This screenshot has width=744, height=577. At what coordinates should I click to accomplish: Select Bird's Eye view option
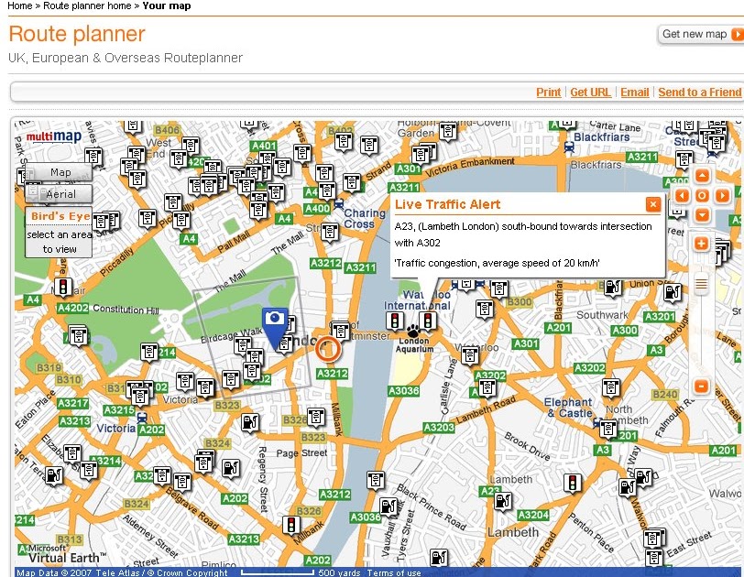point(59,233)
